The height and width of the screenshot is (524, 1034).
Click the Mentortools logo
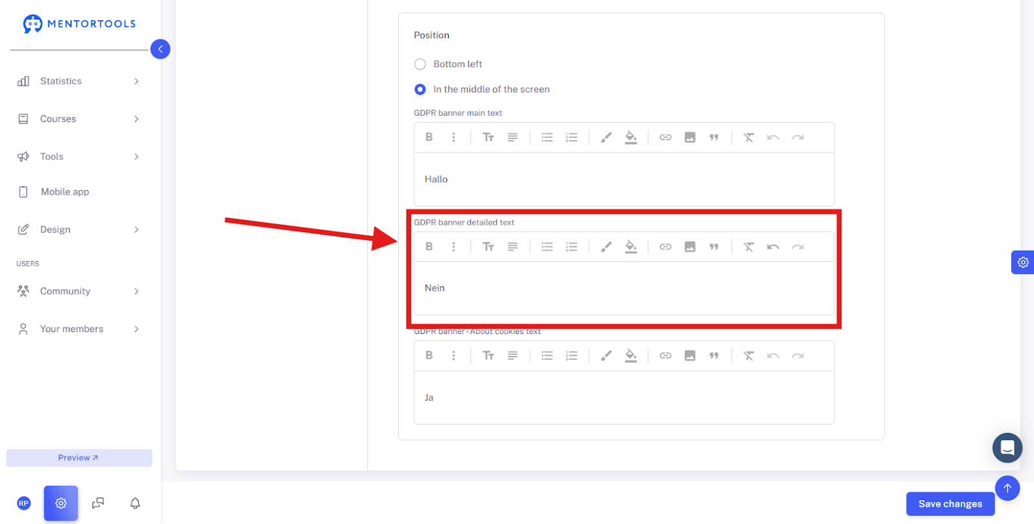[x=79, y=24]
